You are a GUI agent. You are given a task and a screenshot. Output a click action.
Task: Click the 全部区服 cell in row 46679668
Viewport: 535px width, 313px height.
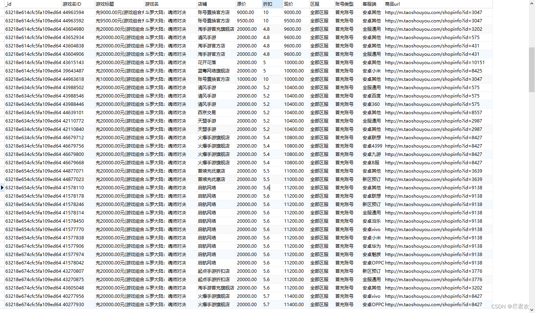click(x=322, y=163)
